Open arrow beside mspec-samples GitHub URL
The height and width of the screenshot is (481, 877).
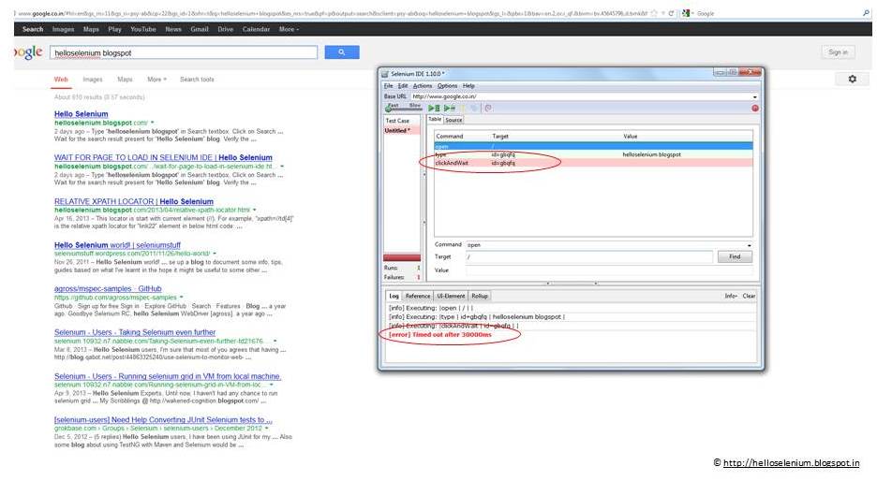point(181,298)
